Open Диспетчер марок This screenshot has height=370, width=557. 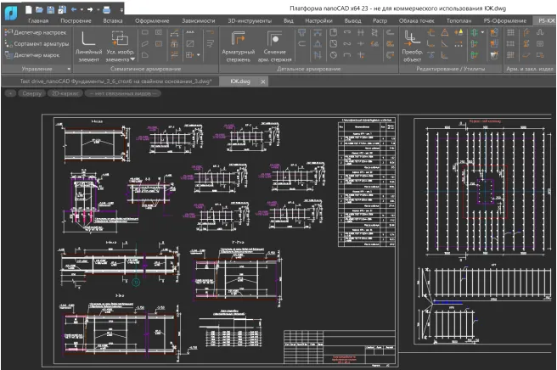point(35,53)
